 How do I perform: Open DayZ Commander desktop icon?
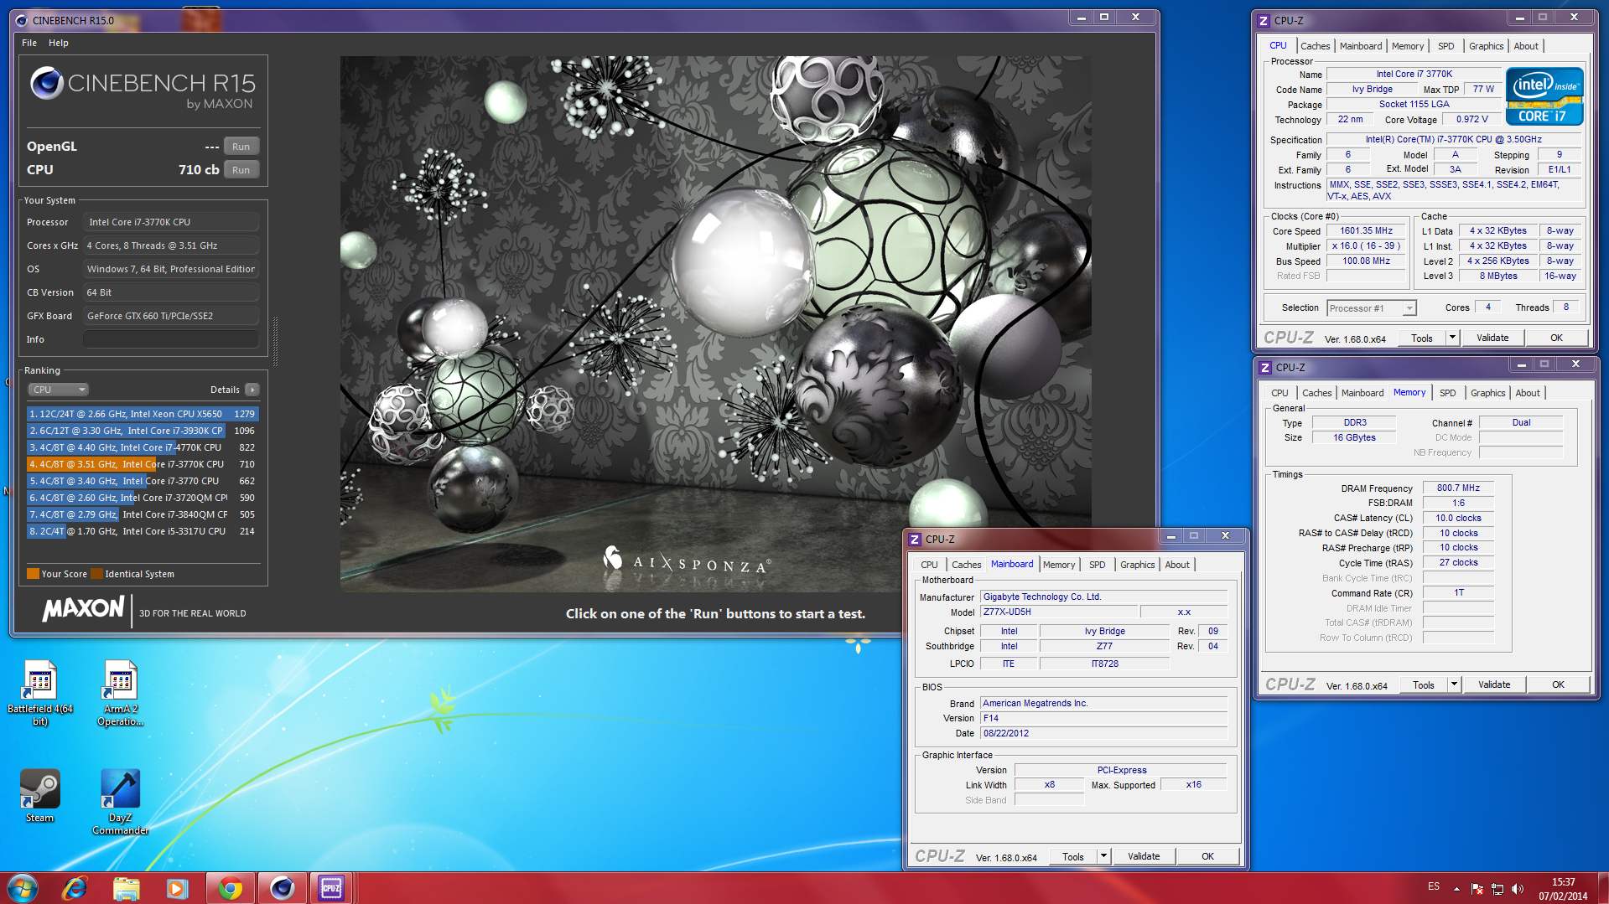click(120, 802)
